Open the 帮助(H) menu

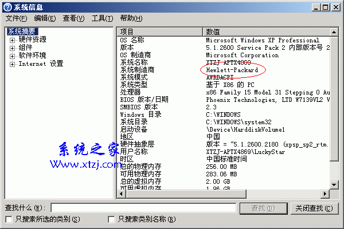[x=131, y=18]
